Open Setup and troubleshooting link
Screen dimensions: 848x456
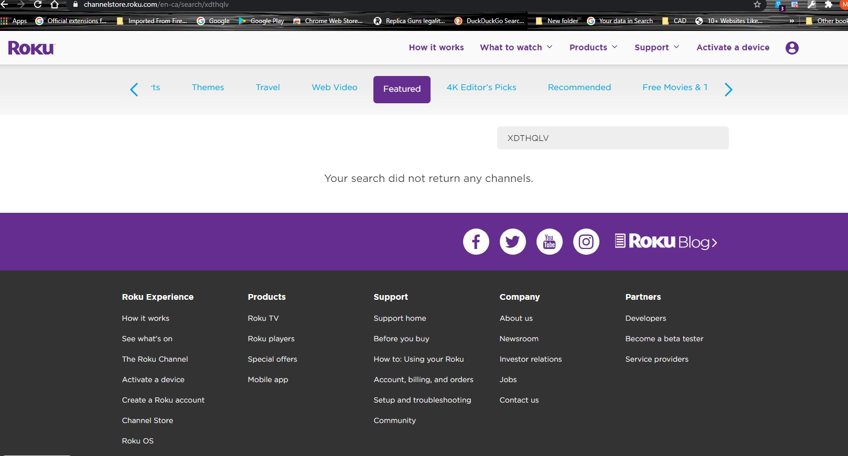pos(423,400)
